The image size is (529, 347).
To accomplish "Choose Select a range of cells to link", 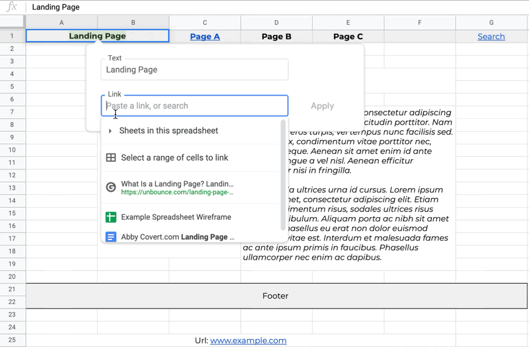I will point(190,158).
